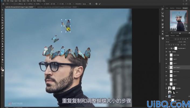Select the History Brush tool
Screen dimensions: 190x108
2,36
